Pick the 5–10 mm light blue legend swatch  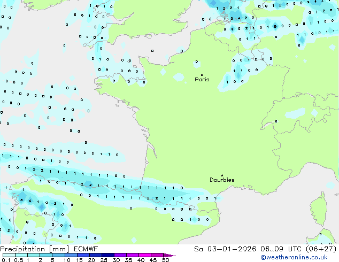pos(58,255)
